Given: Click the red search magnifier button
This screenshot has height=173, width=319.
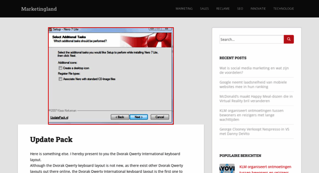Looking at the screenshot, I should coord(289,39).
